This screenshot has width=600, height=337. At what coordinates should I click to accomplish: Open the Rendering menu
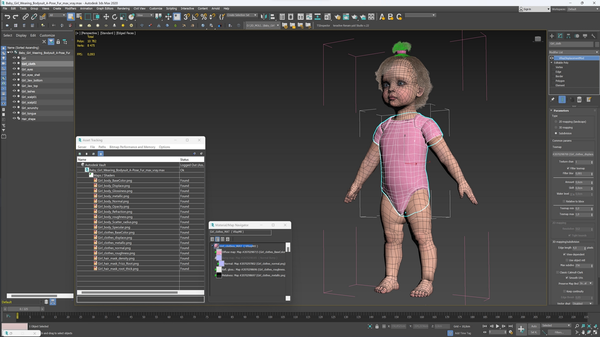[x=123, y=8]
